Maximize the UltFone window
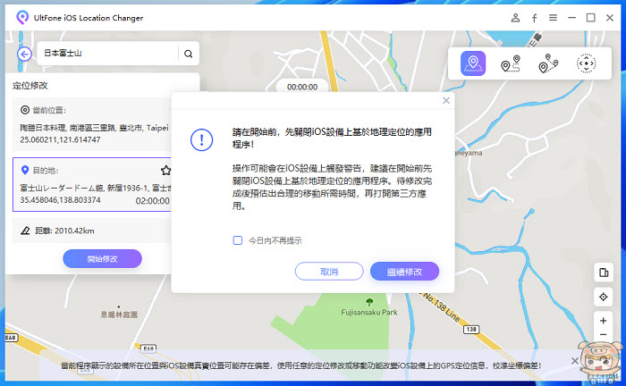The image size is (626, 386). [x=590, y=18]
